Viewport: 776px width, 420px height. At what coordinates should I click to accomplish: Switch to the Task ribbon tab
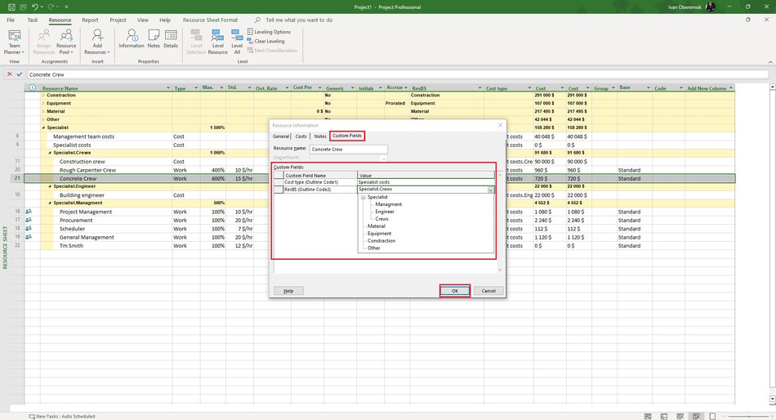32,20
